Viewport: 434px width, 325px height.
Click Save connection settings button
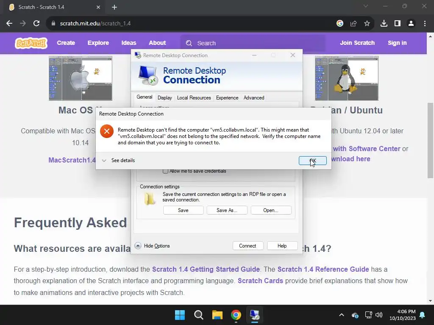click(x=183, y=210)
